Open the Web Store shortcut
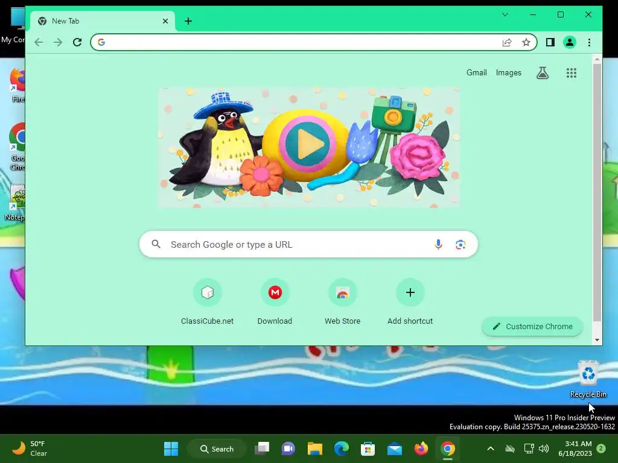The image size is (618, 463). [343, 302]
